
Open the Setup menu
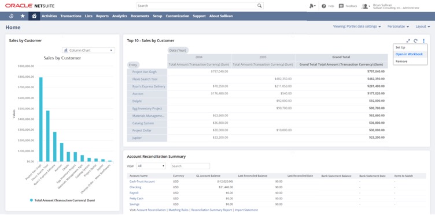click(157, 16)
